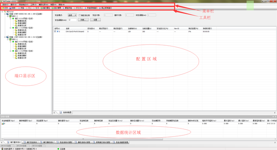
Task: Click the 打开 (Open) toolbar icon
Action: point(3,8)
